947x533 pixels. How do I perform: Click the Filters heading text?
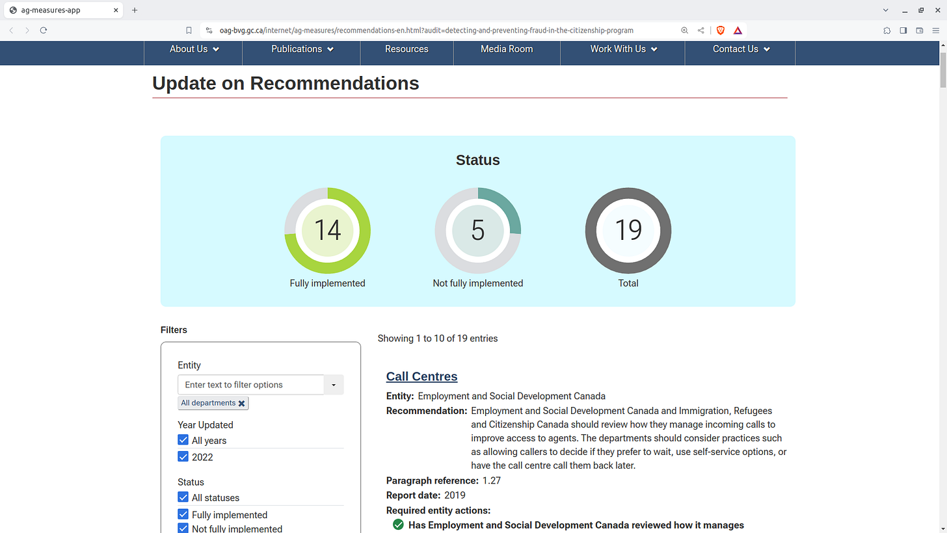pyautogui.click(x=174, y=330)
